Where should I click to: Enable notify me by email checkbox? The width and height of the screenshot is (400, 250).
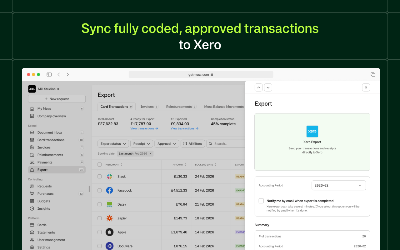(x=261, y=201)
